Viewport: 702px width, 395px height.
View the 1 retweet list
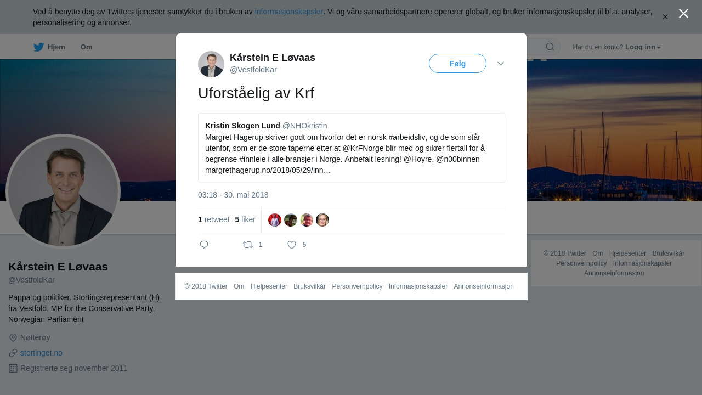(x=214, y=219)
